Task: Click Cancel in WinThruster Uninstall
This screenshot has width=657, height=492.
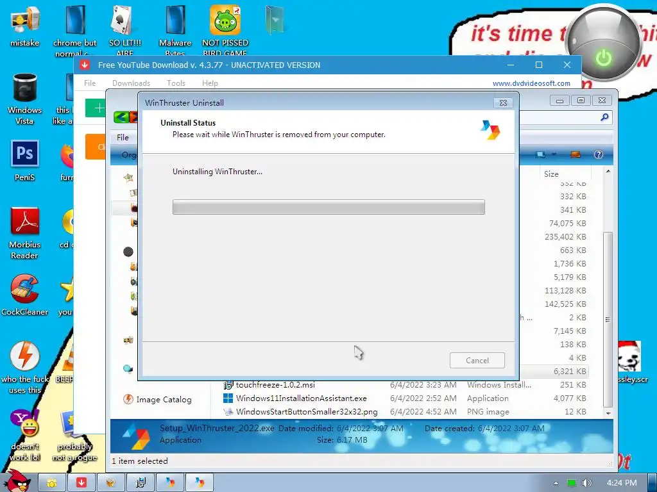Action: [x=477, y=360]
